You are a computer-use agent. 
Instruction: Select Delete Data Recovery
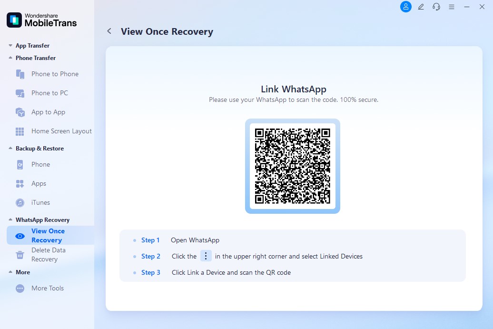pos(48,255)
